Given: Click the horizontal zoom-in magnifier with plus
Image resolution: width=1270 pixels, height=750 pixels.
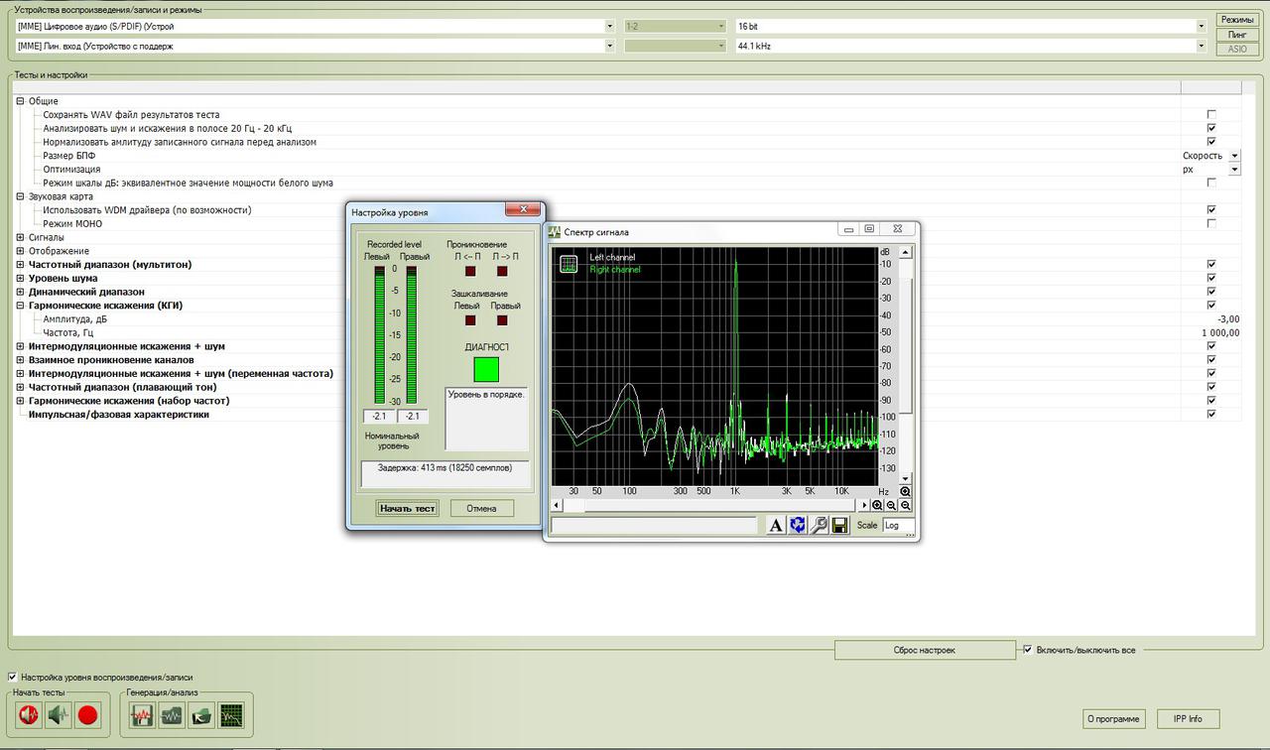Looking at the screenshot, I should click(877, 506).
